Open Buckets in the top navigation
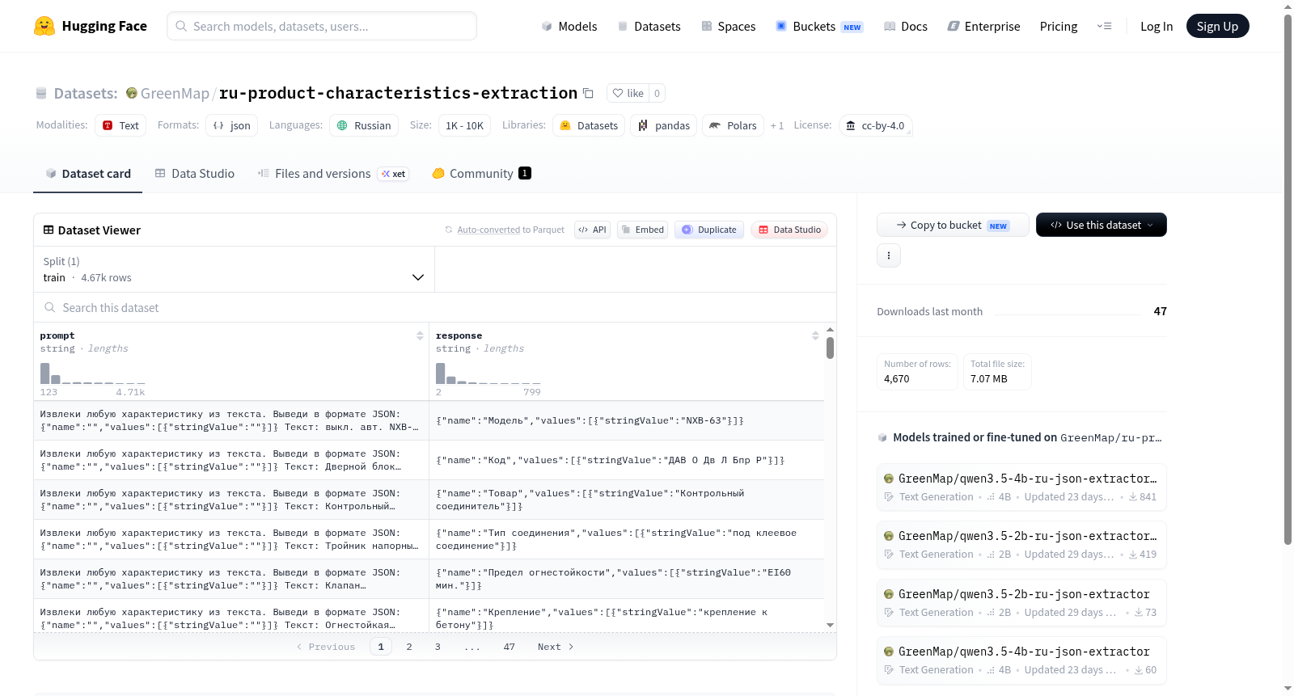The height and width of the screenshot is (696, 1294). pos(819,26)
